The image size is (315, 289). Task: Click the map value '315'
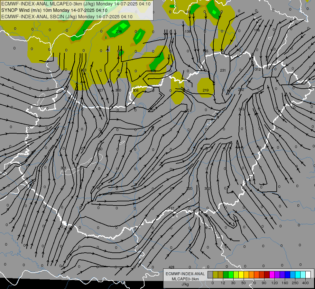[241, 109]
